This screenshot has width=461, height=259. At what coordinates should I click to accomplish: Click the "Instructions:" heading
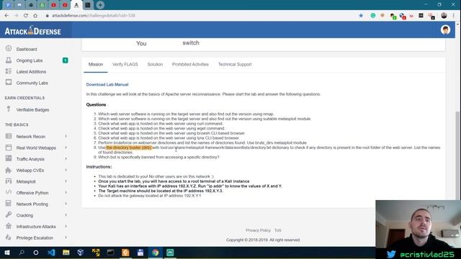click(x=99, y=167)
